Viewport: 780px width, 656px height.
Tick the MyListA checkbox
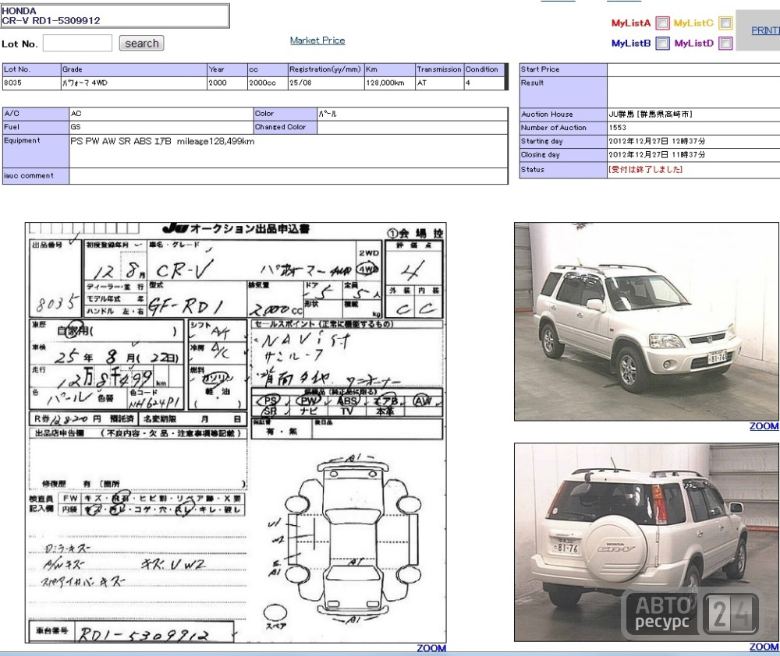click(x=662, y=23)
